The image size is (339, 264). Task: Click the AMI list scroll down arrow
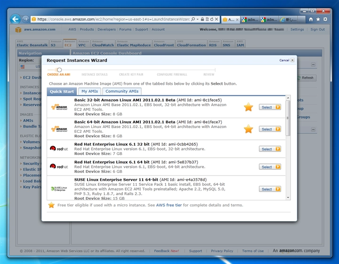click(x=288, y=198)
